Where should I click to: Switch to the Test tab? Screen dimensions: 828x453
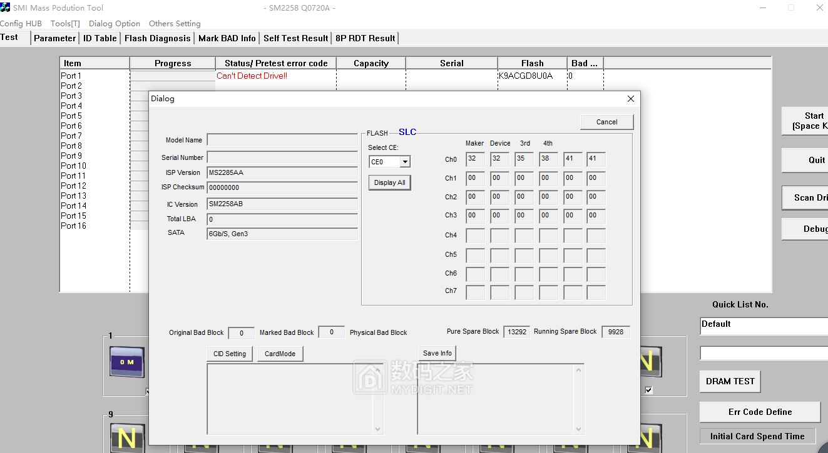[14, 37]
